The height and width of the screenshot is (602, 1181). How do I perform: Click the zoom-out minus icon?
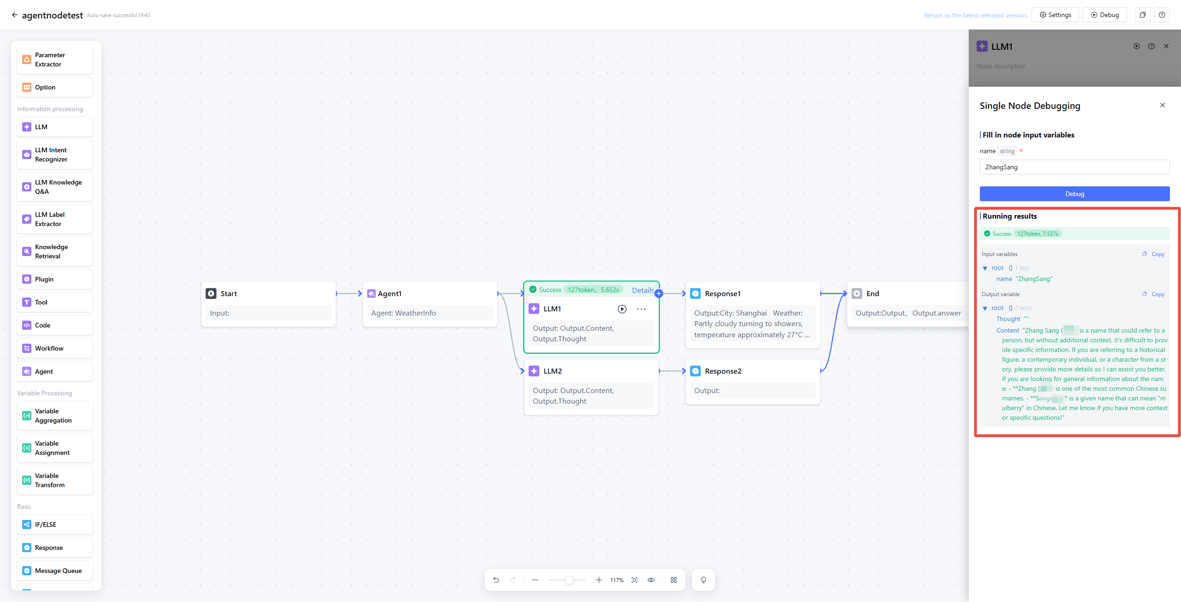[535, 580]
